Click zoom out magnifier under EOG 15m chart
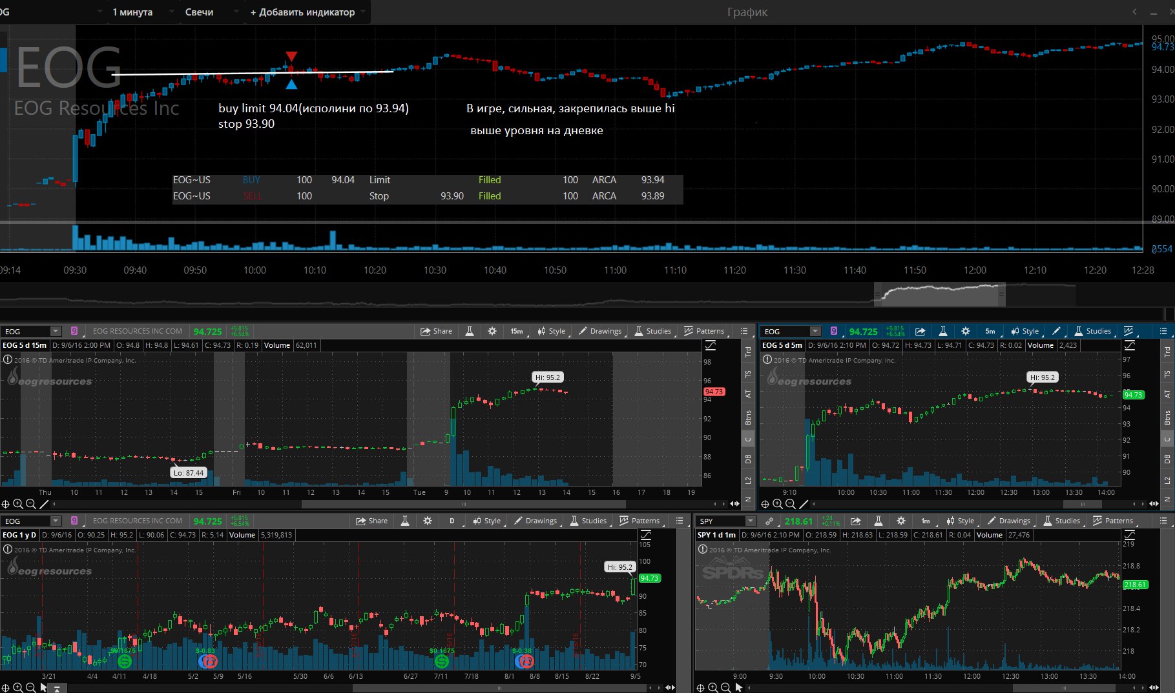The height and width of the screenshot is (693, 1175). click(x=30, y=504)
